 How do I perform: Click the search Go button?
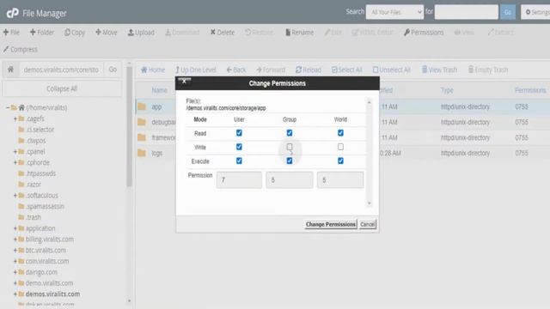tap(508, 12)
